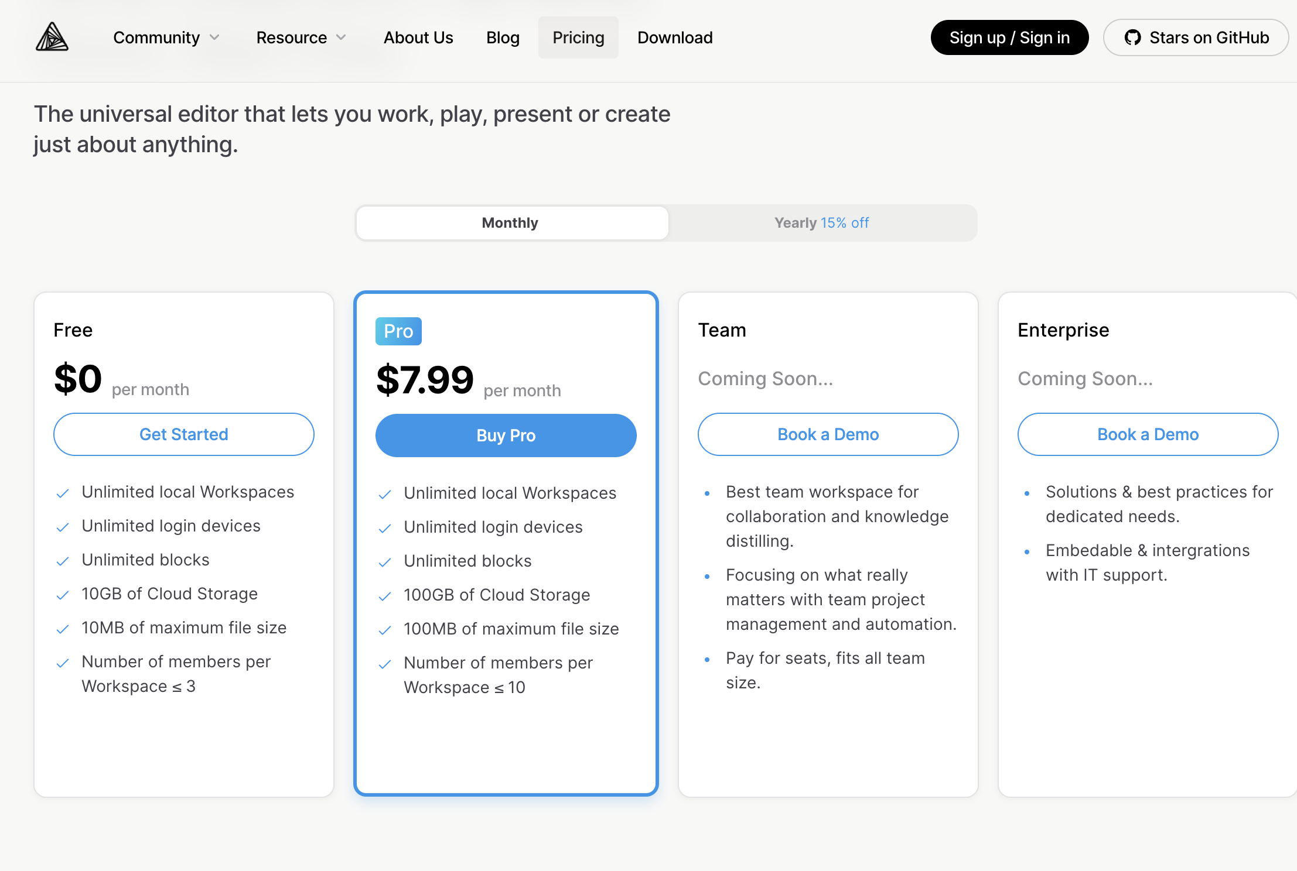
Task: Open the Resource dropdown menu
Action: tap(300, 37)
